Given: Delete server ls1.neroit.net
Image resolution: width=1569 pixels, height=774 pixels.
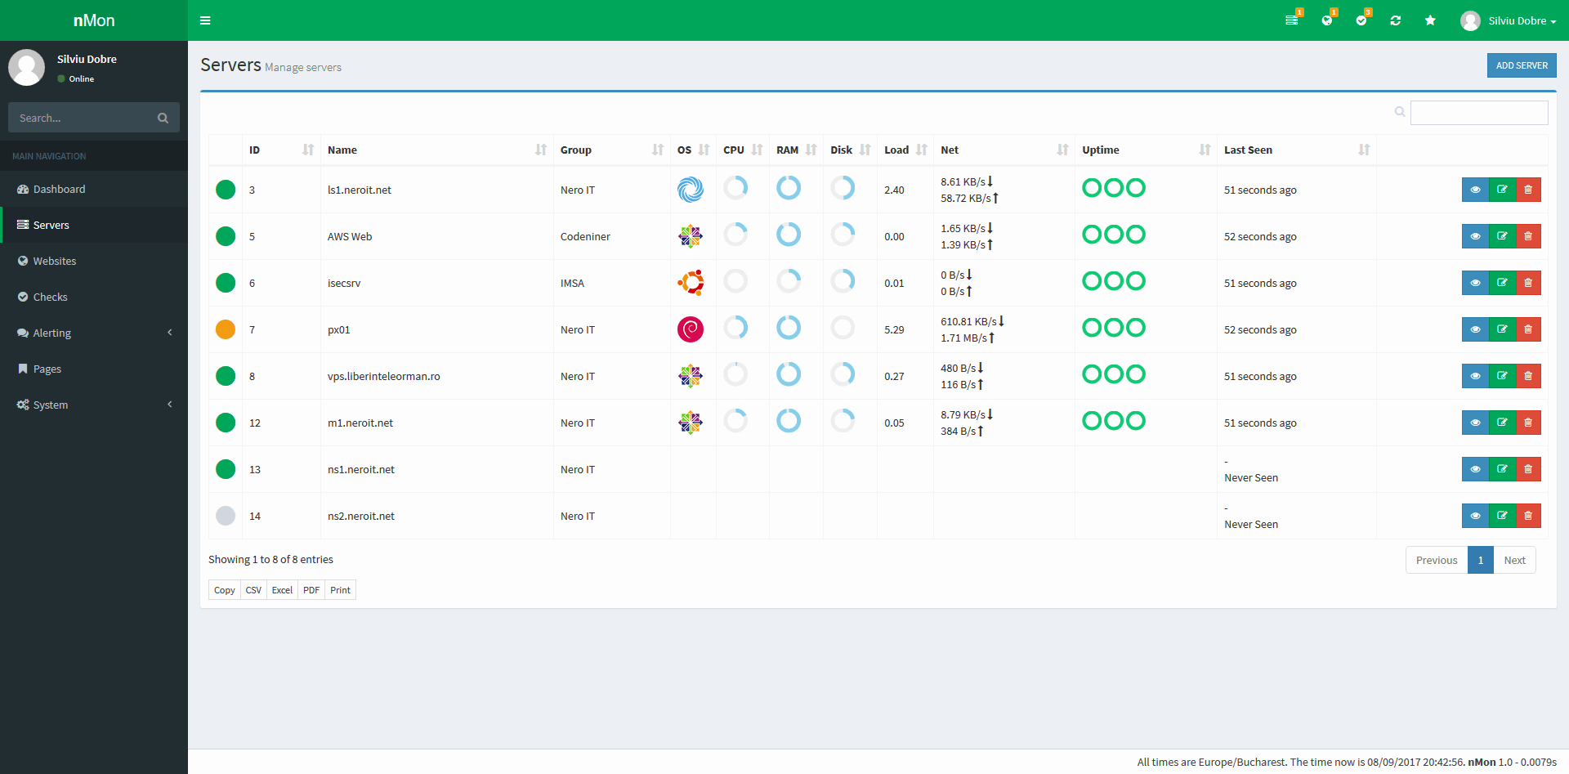Looking at the screenshot, I should (1528, 190).
